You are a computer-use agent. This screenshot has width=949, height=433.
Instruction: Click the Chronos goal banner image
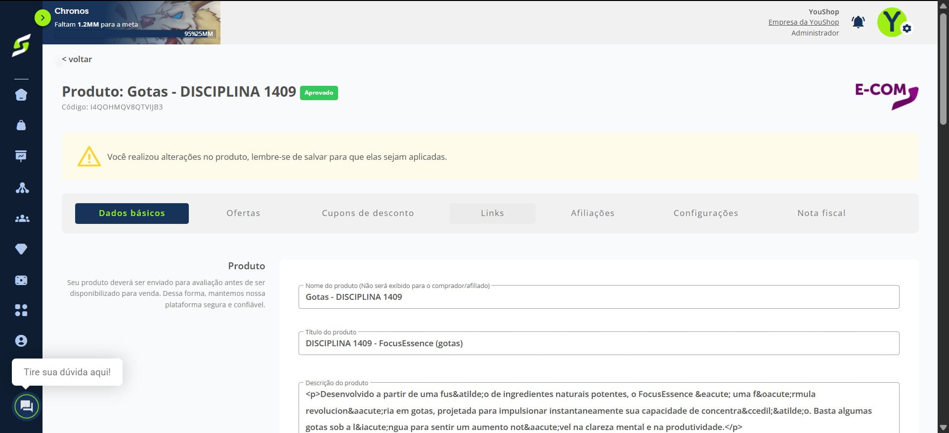tap(131, 22)
